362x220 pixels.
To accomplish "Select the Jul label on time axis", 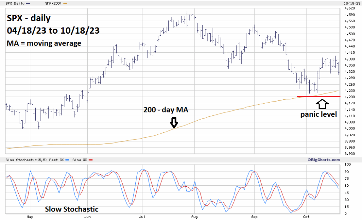I will [142, 216].
